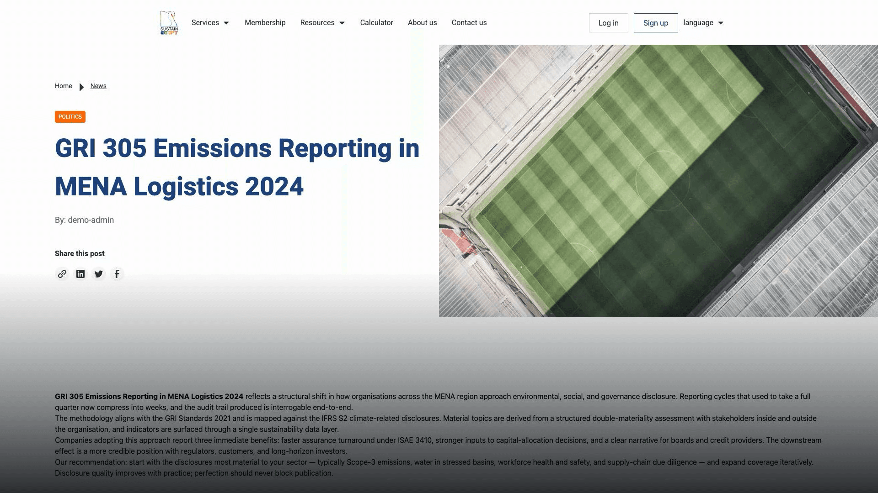Navigate to Contact us
878x493 pixels.
(x=469, y=23)
